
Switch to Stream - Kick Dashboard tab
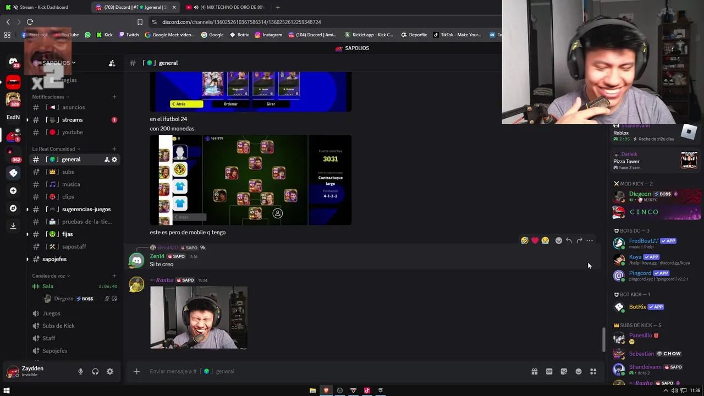pos(44,7)
